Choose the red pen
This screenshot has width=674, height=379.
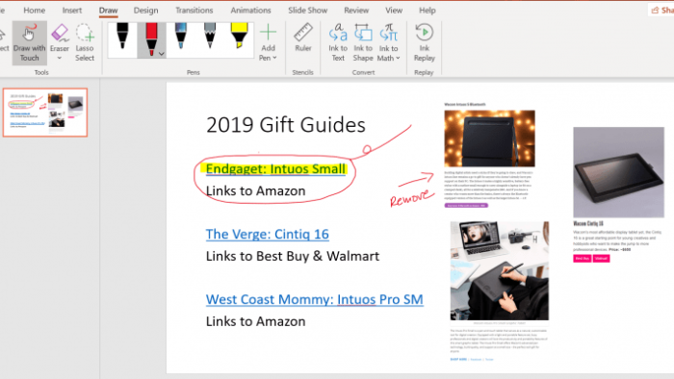coord(151,39)
